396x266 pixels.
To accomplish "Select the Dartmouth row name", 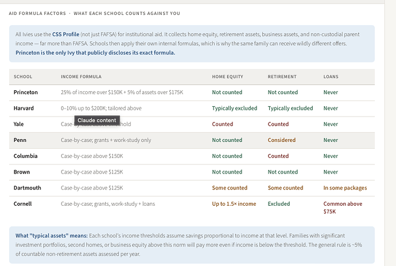I will click(x=27, y=188).
